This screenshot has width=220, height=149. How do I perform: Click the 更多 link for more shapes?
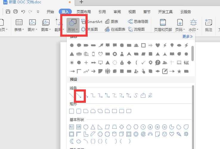click(x=188, y=37)
